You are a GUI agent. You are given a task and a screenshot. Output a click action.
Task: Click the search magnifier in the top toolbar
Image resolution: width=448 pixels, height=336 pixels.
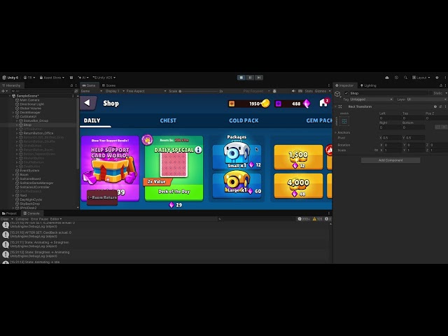(x=405, y=78)
